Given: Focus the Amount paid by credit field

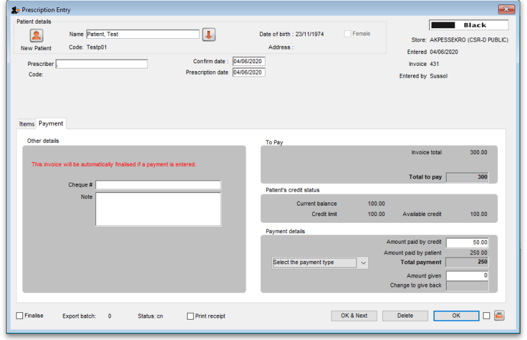Looking at the screenshot, I should click(x=467, y=242).
